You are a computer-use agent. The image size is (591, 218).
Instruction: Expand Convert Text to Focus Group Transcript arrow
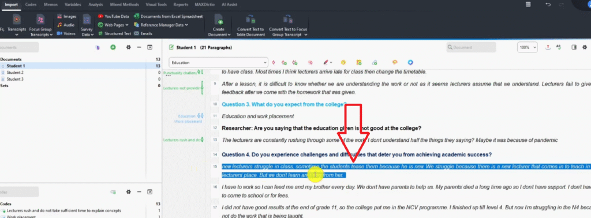pyautogui.click(x=306, y=35)
